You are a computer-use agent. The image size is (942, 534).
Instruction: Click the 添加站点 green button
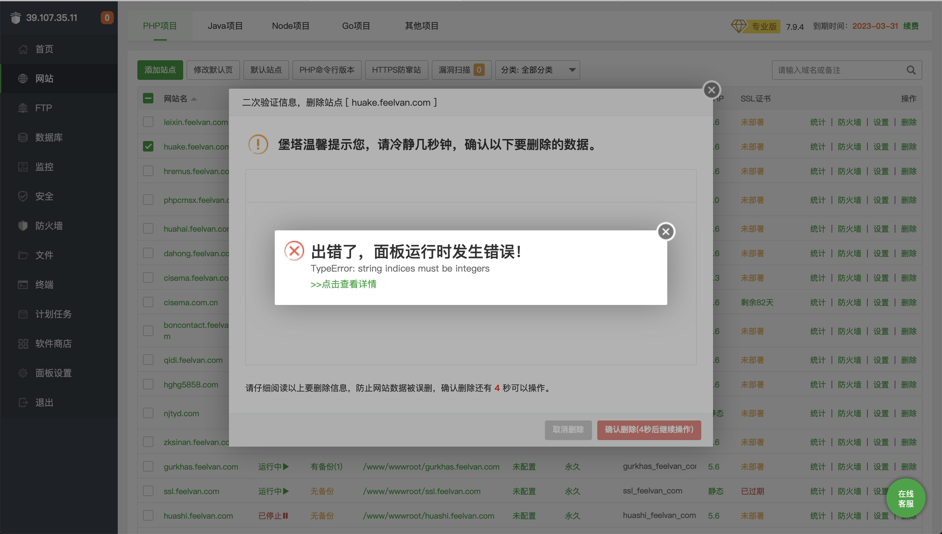coord(160,70)
